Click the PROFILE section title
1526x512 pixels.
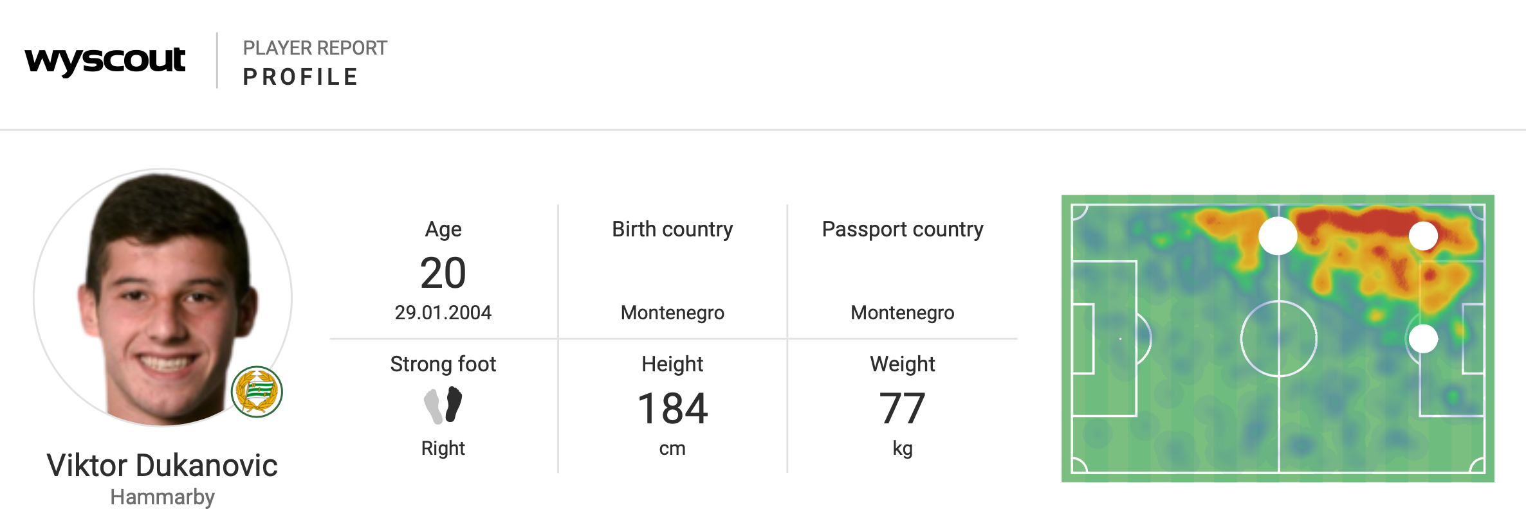[x=300, y=77]
